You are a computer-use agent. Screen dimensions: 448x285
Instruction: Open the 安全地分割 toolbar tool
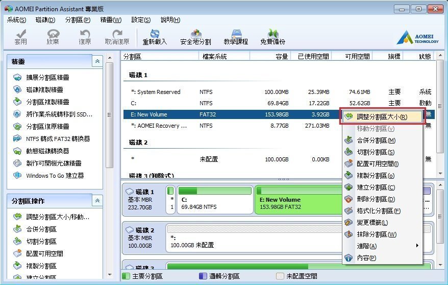[196, 37]
